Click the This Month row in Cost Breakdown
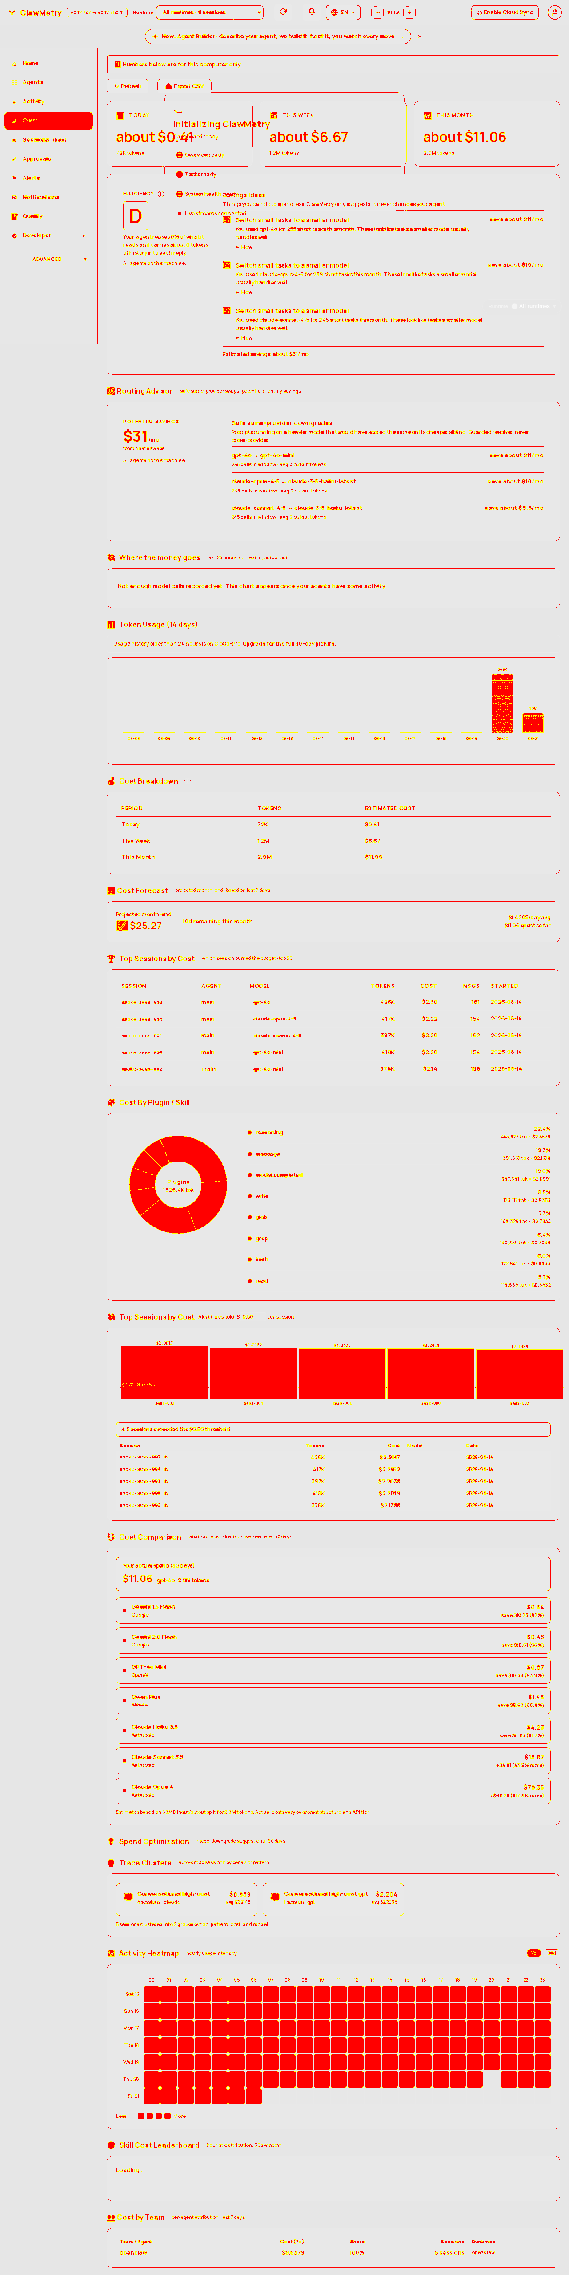The height and width of the screenshot is (2275, 569). (333, 857)
